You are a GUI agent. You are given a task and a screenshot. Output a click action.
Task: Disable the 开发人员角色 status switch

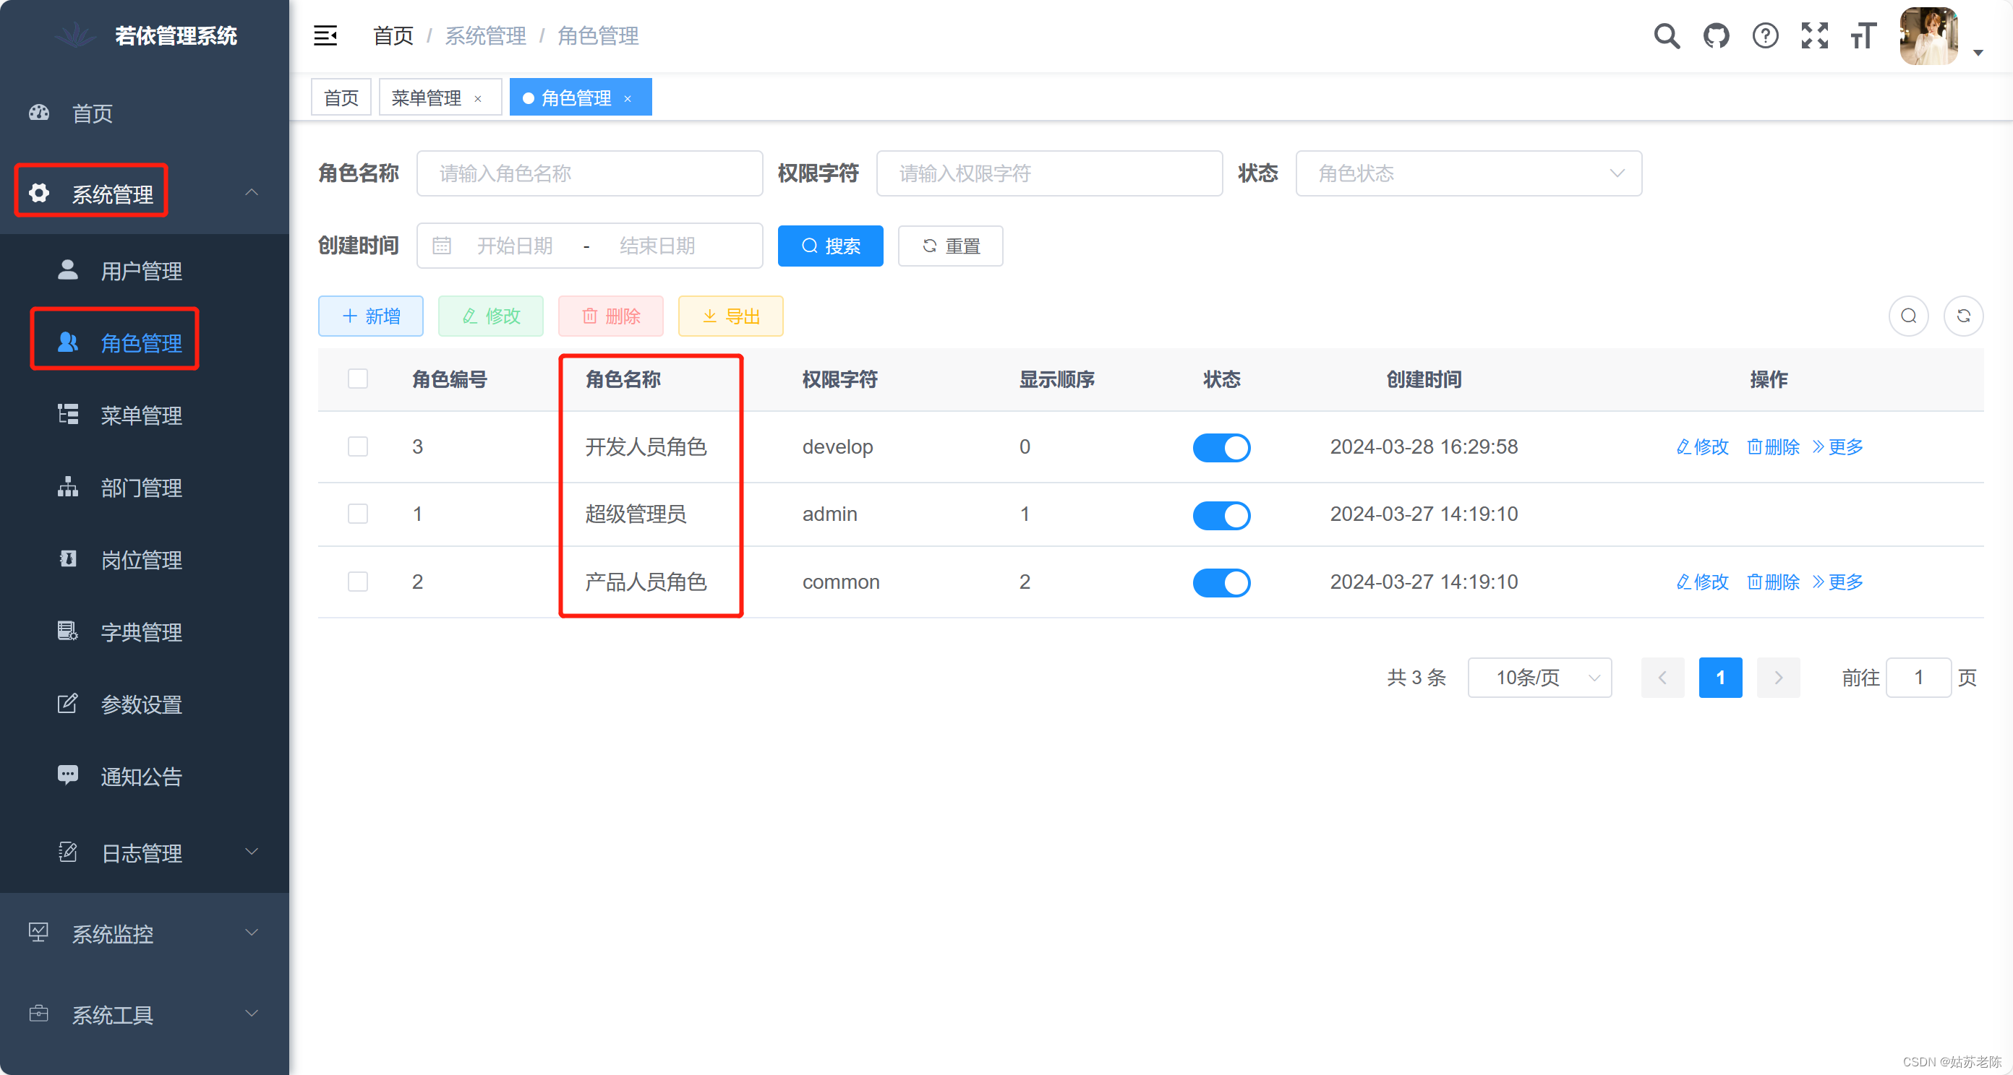[1221, 447]
